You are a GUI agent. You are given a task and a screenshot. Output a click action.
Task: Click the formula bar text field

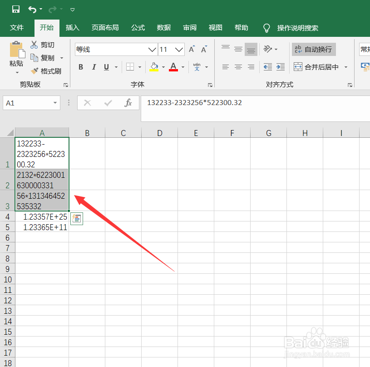pos(255,109)
